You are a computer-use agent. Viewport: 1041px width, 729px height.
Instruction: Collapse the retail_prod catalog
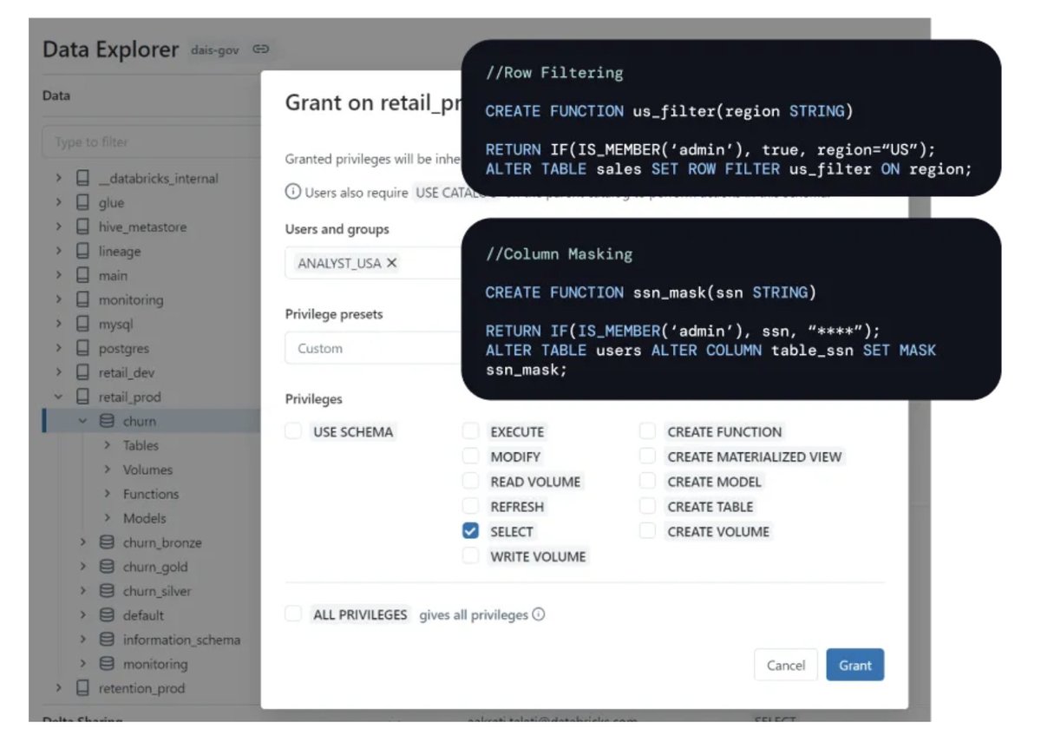[x=58, y=396]
